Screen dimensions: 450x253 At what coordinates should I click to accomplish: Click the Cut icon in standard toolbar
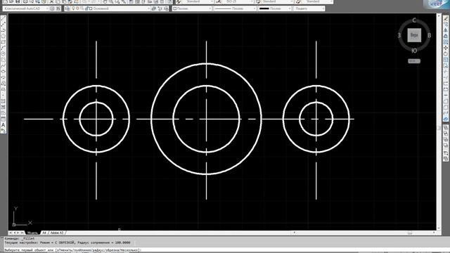click(51, 1)
